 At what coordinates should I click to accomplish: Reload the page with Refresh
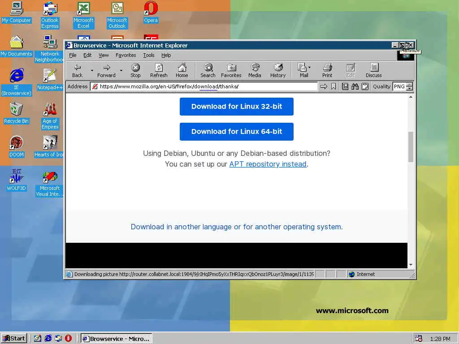(159, 70)
